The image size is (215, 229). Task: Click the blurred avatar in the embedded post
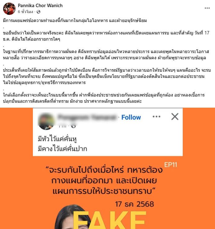pos(46,121)
